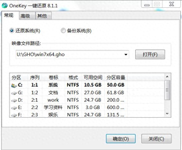182x150 pixels.
Task: Click the 10.5 GB free space cell
Action: tap(93, 85)
